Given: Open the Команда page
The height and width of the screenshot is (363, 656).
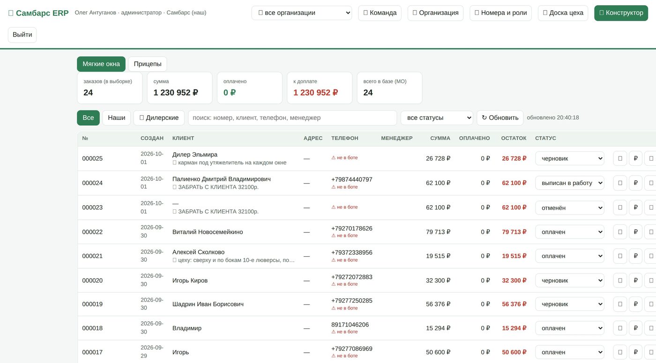Looking at the screenshot, I should click(380, 13).
